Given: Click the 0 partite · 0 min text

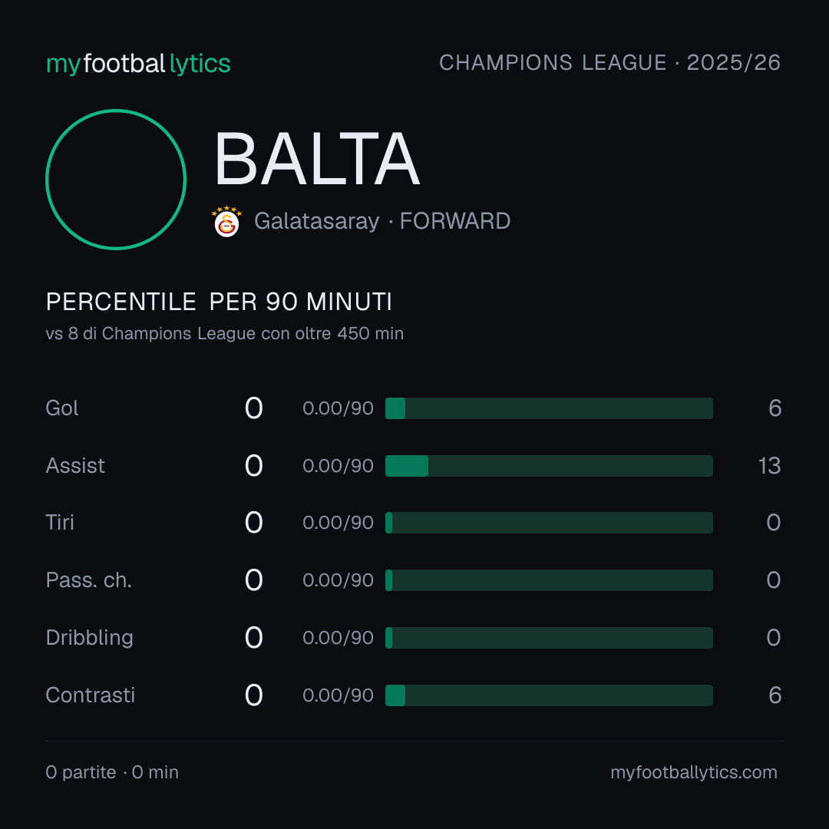Looking at the screenshot, I should pos(112,772).
